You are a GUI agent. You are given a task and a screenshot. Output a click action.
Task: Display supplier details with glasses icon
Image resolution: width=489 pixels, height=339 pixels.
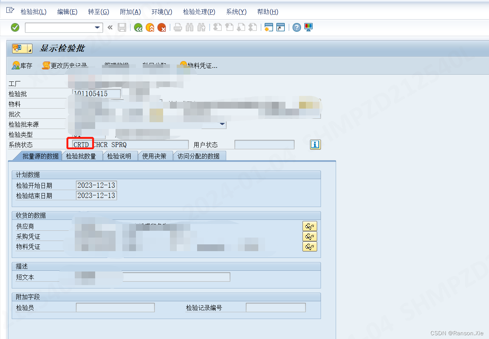pyautogui.click(x=310, y=226)
